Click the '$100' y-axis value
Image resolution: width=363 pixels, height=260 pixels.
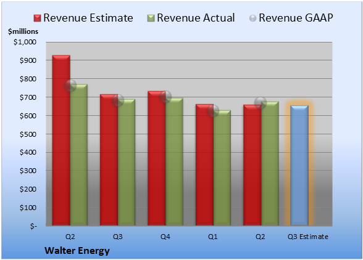coord(28,208)
